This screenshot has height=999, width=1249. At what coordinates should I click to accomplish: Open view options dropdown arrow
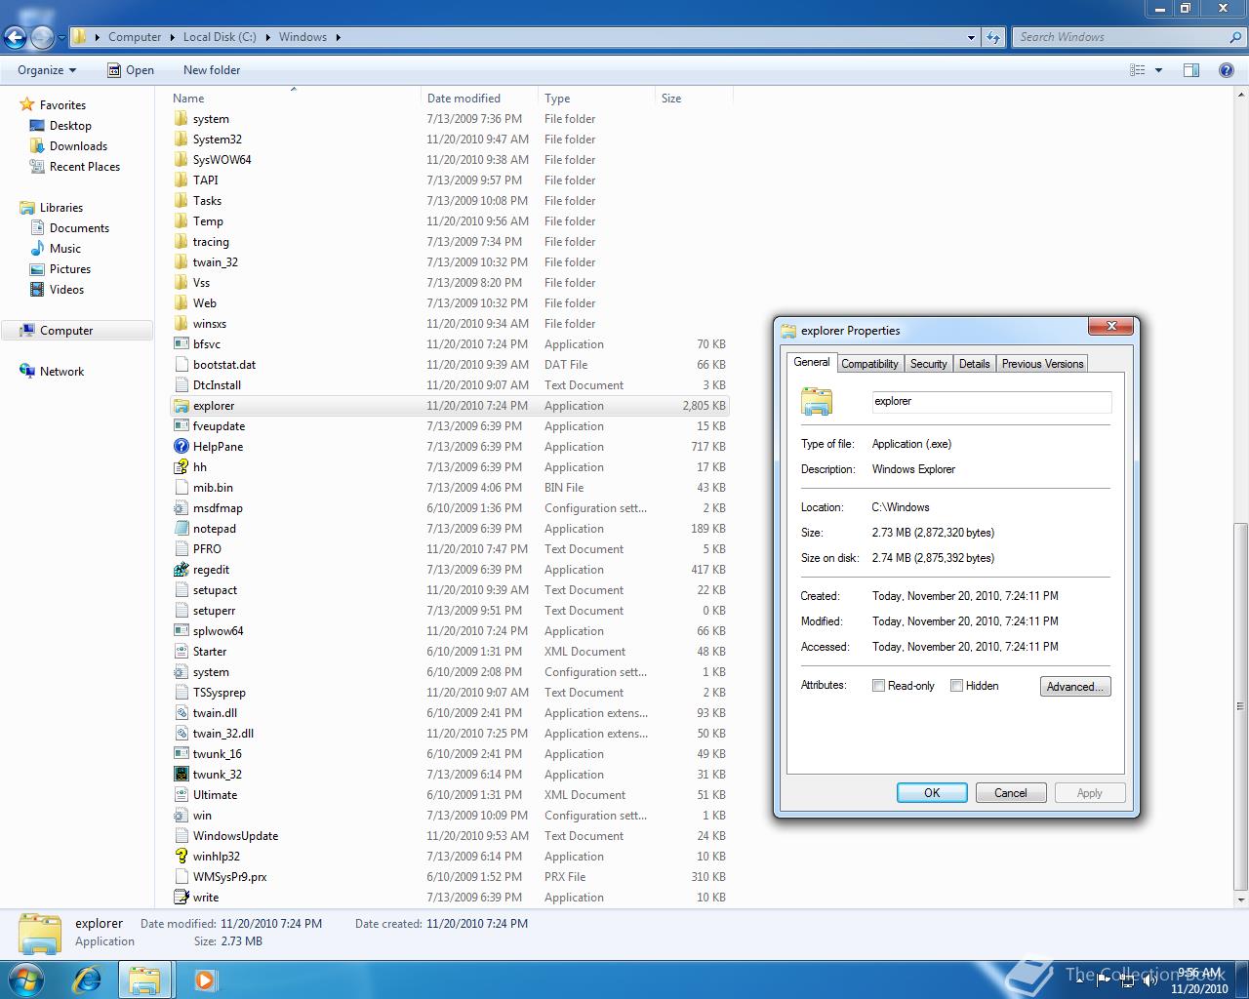1158,70
